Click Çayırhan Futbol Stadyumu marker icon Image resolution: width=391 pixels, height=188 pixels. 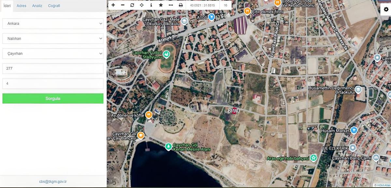click(x=167, y=54)
